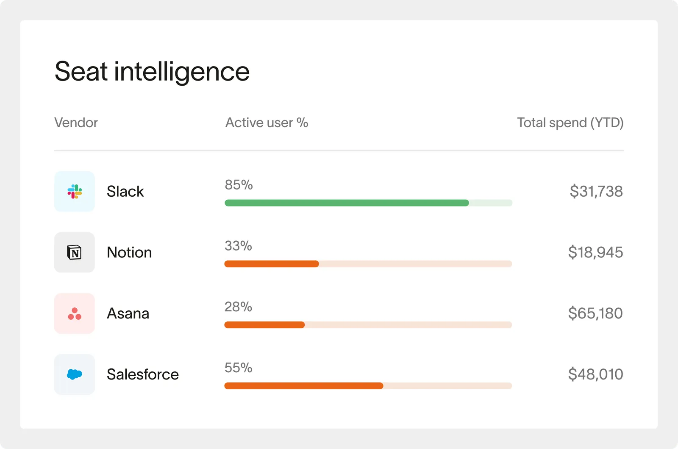Sort by Active user % header
678x449 pixels.
(x=267, y=123)
